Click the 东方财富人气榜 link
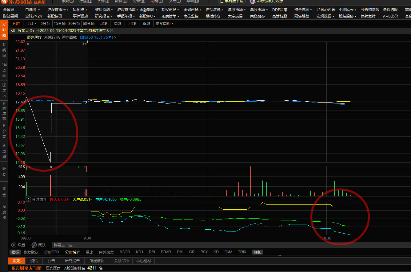Viewport: 411px width, 272px height. [26, 268]
